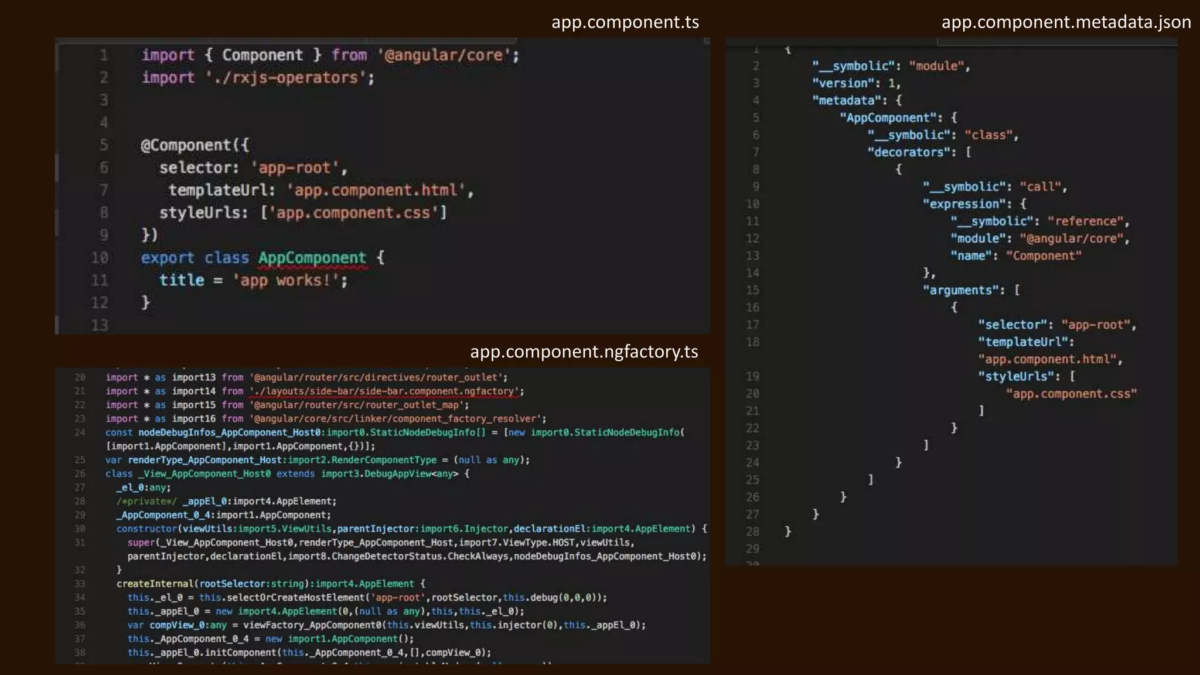Click the "templateUrl" key on JSON line 18

click(x=1022, y=342)
